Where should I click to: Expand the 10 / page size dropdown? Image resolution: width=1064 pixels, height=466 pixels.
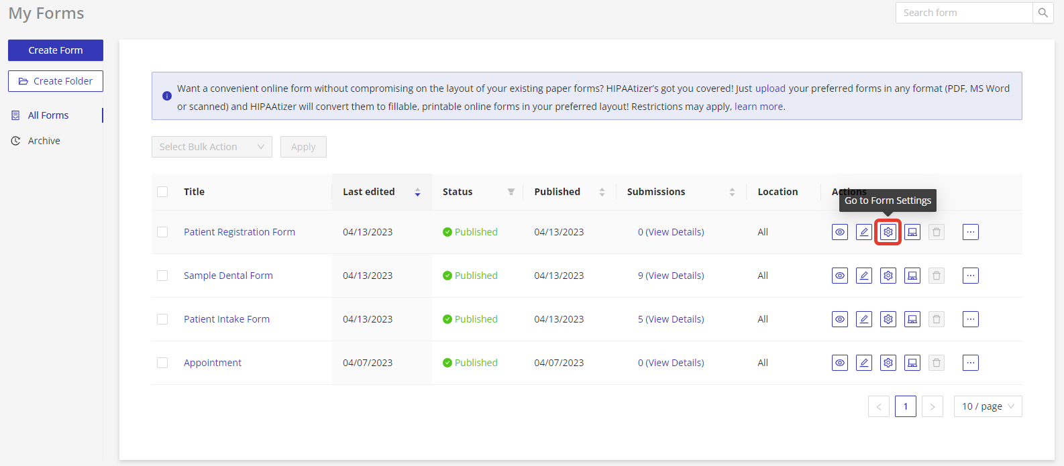click(x=988, y=406)
